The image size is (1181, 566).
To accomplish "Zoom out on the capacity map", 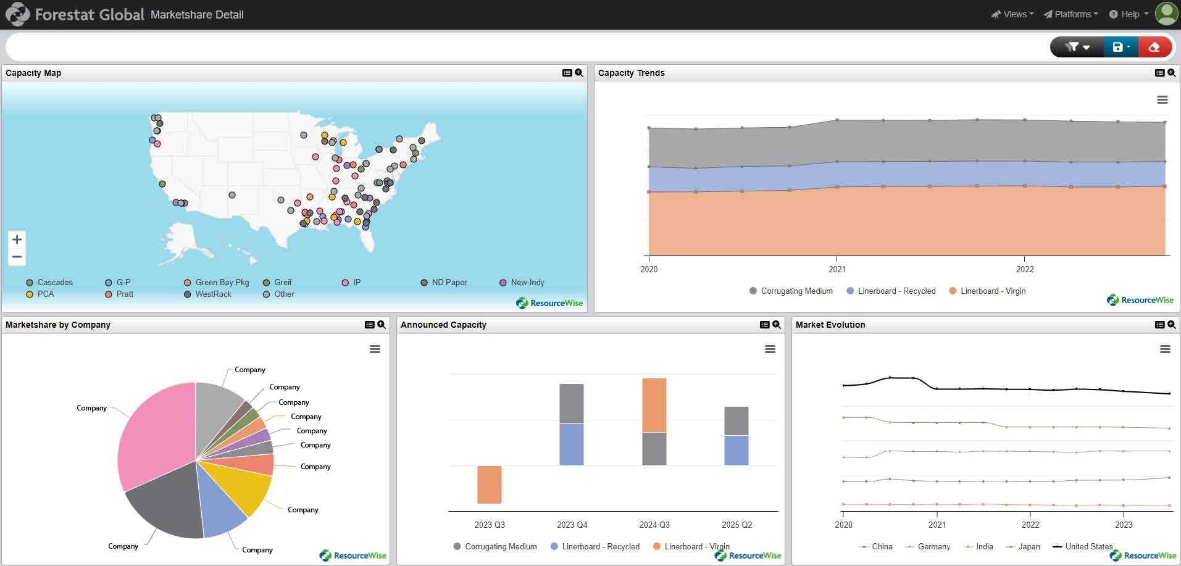I will (x=17, y=257).
